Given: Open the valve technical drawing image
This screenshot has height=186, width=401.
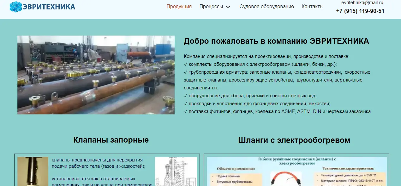Looking at the screenshot, I should pos(176,171).
